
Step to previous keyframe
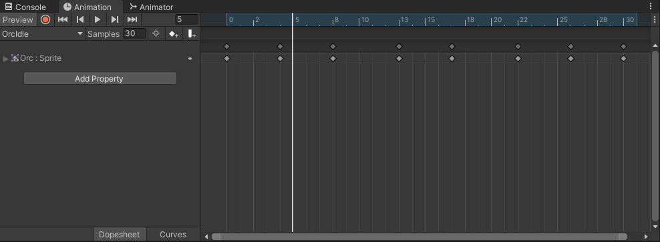[x=80, y=19]
